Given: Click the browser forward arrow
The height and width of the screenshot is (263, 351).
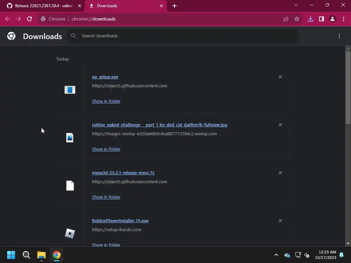Looking at the screenshot, I should 19,19.
